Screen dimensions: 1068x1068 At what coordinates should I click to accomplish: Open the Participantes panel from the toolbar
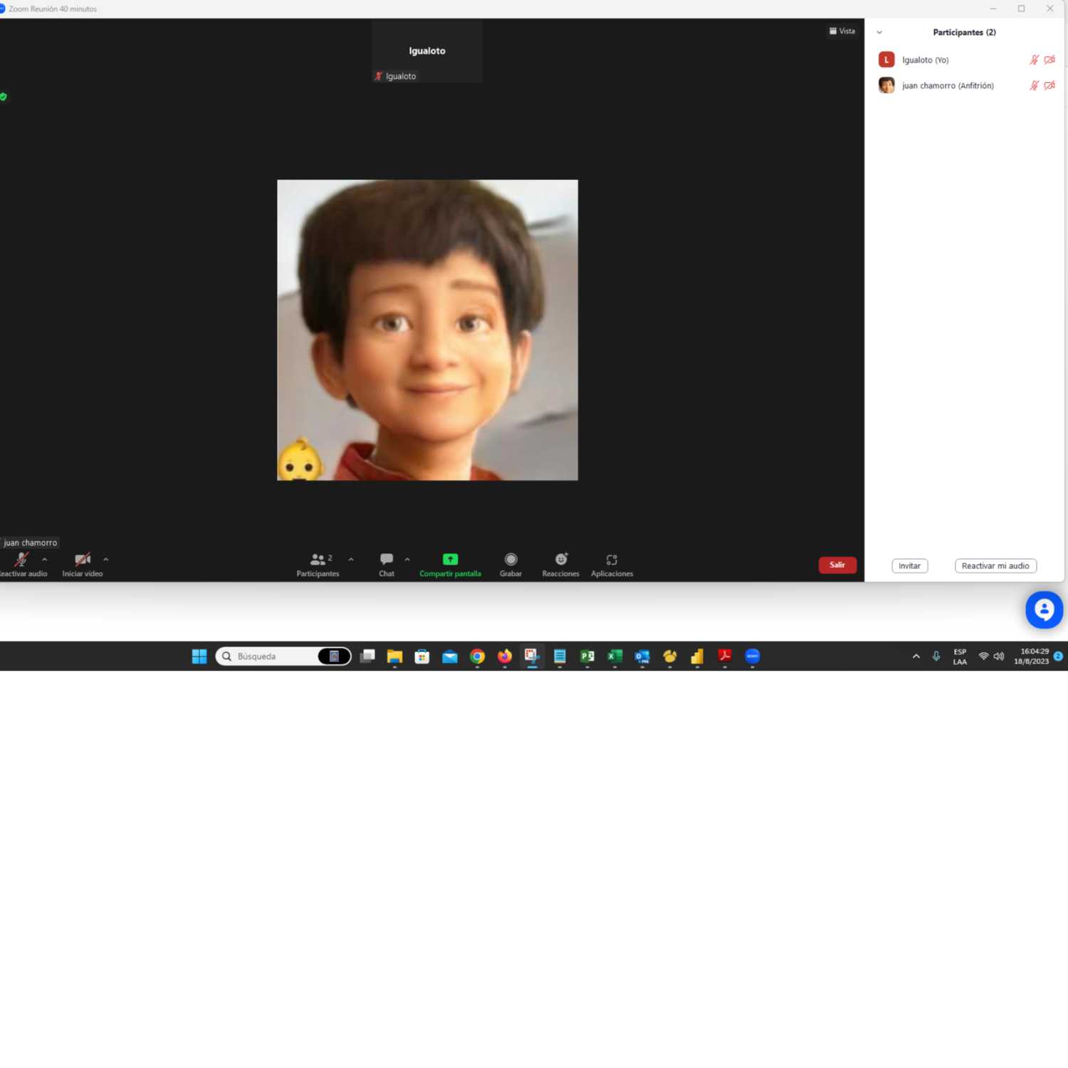click(x=318, y=565)
